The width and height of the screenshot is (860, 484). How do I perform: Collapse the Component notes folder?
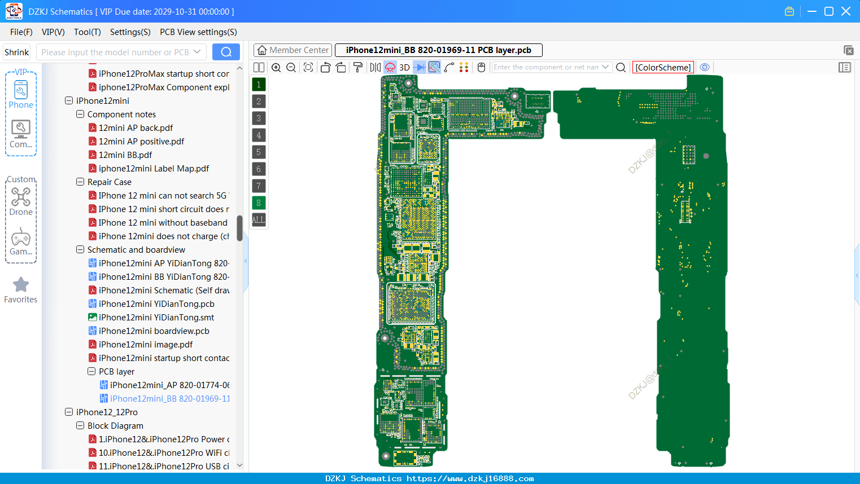80,114
